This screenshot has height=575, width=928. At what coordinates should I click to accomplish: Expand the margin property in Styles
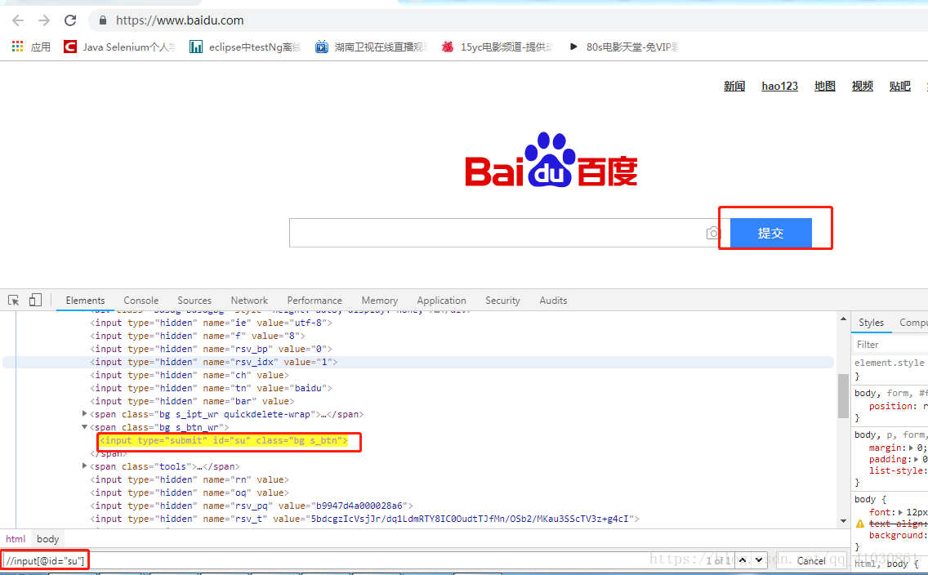[912, 448]
